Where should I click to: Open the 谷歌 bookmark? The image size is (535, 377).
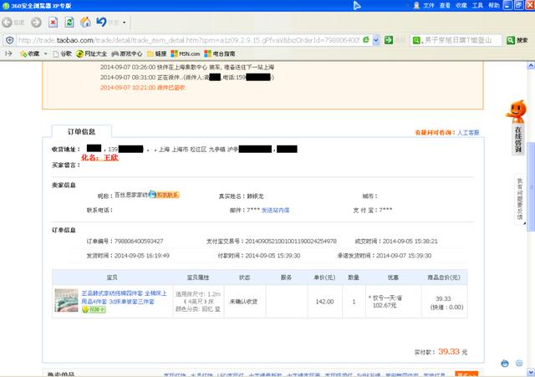[63, 53]
